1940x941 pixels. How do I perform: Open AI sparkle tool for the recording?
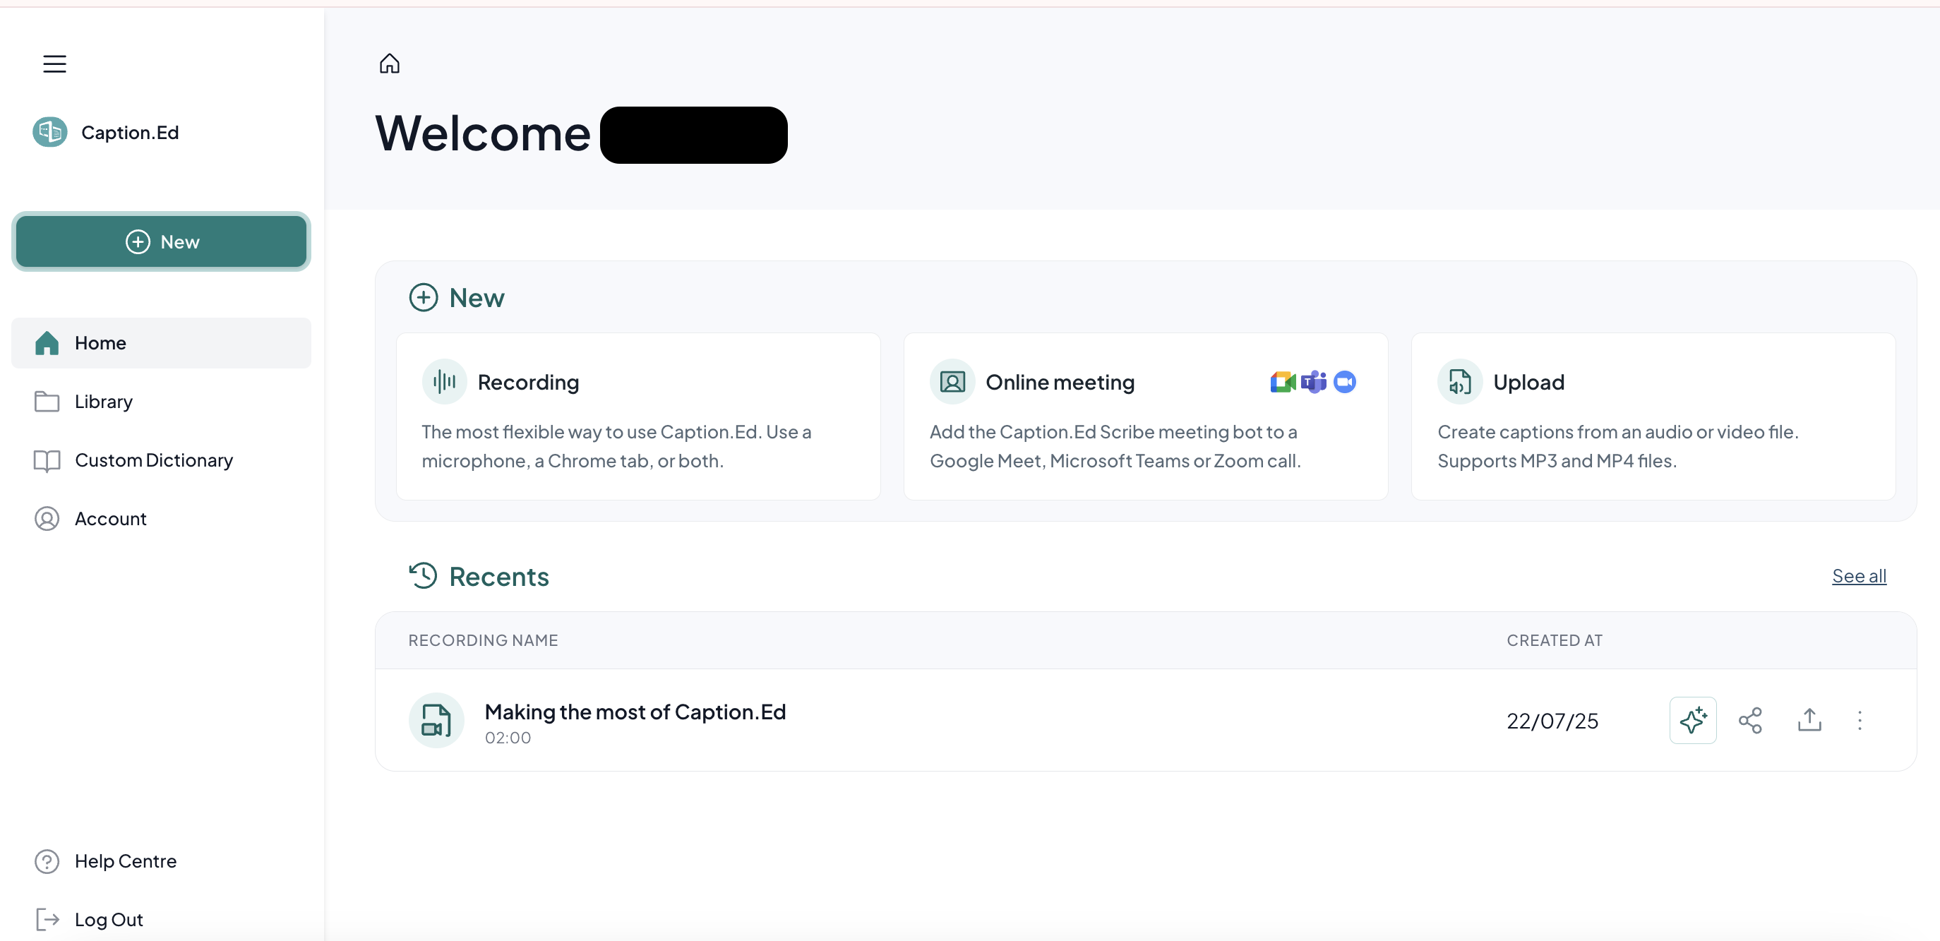pos(1692,721)
